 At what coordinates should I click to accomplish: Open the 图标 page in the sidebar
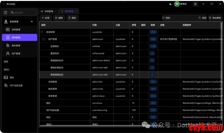(x=12, y=77)
